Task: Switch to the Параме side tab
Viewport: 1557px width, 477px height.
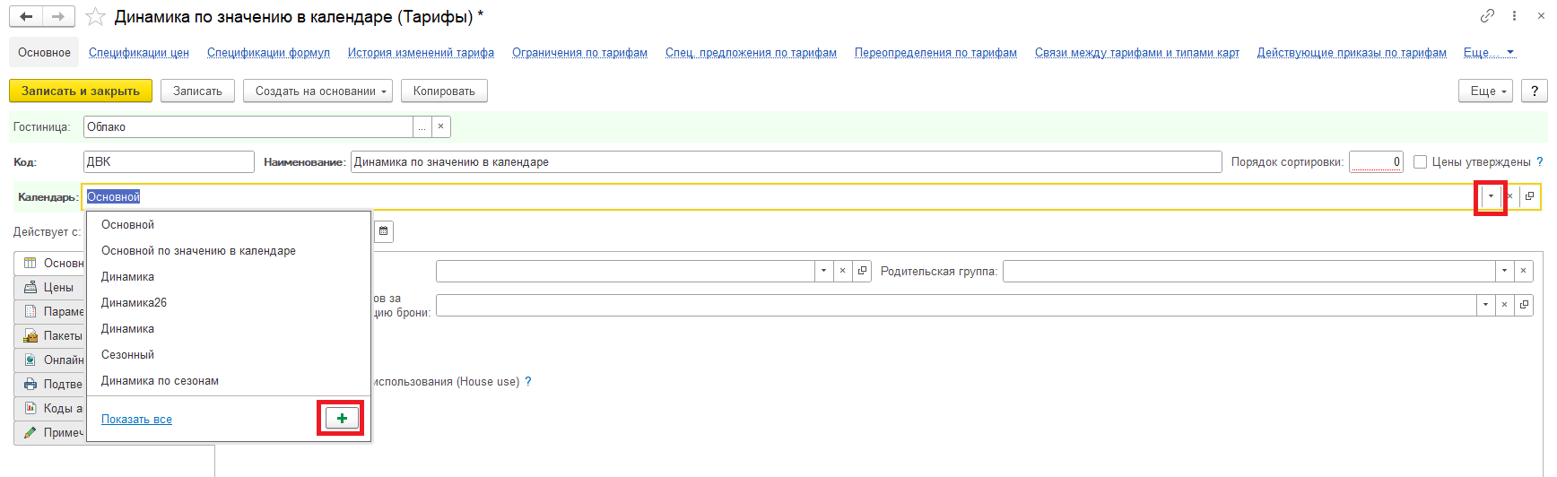Action: [x=50, y=312]
